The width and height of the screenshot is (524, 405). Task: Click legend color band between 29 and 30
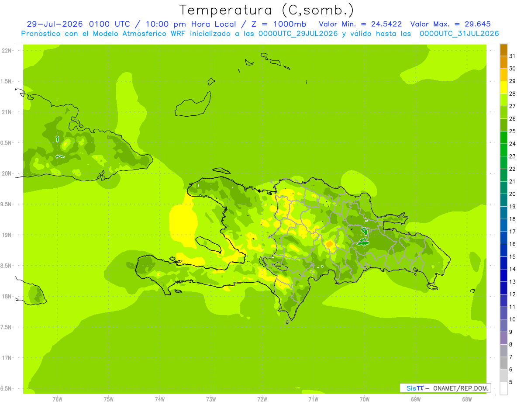(503, 75)
